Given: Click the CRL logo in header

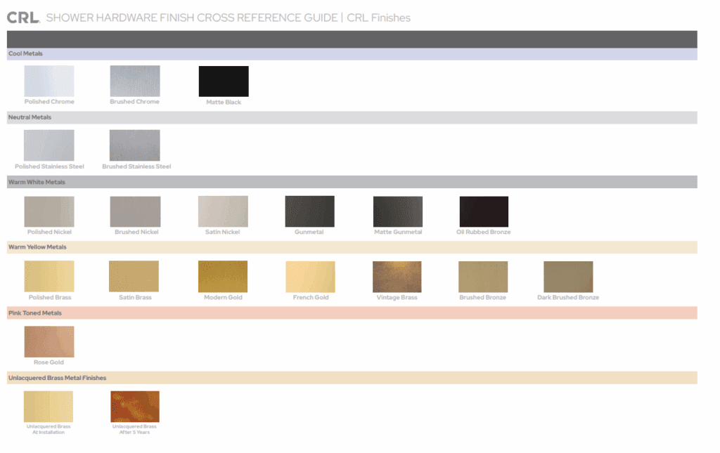Looking at the screenshot, I should (23, 18).
